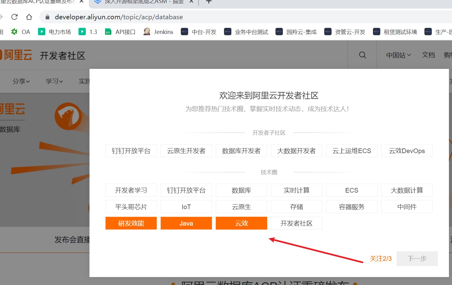The width and height of the screenshot is (452, 285).
Task: Click the 阿里云 logo
Action: (16, 55)
